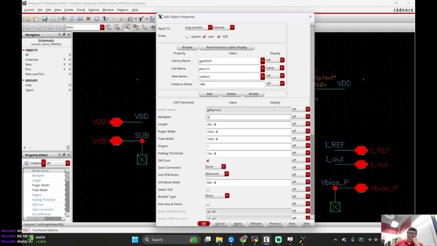437x246 pixels.
Task: Open the Use DFM Rules Minimum dropdown
Action: pyautogui.click(x=217, y=174)
